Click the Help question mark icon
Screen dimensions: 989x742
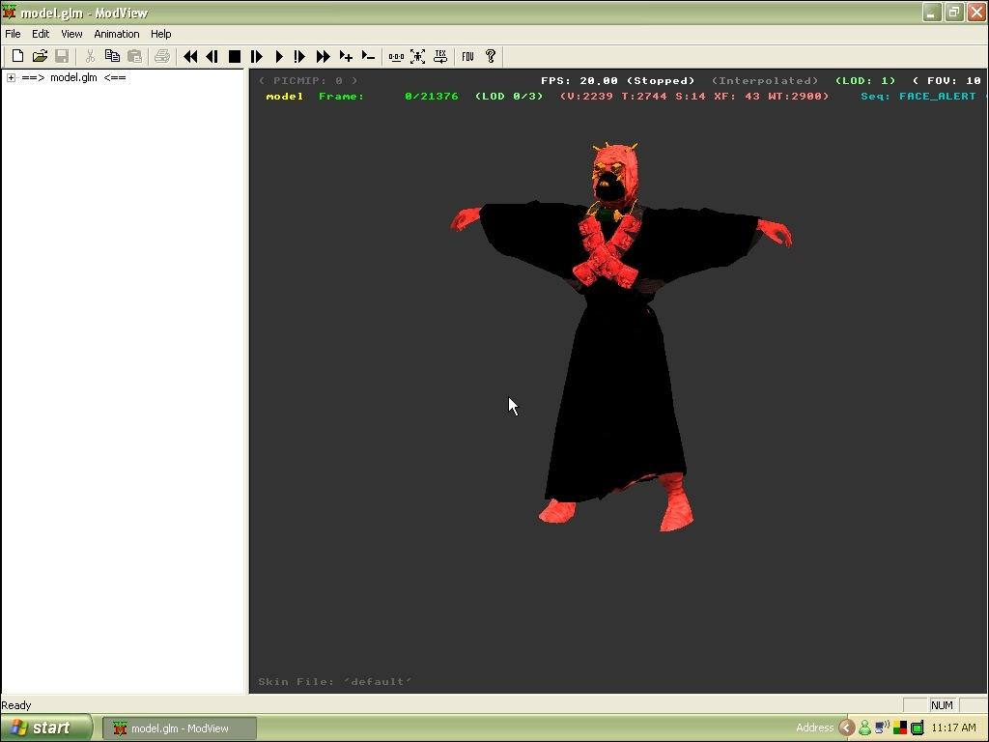(x=490, y=57)
